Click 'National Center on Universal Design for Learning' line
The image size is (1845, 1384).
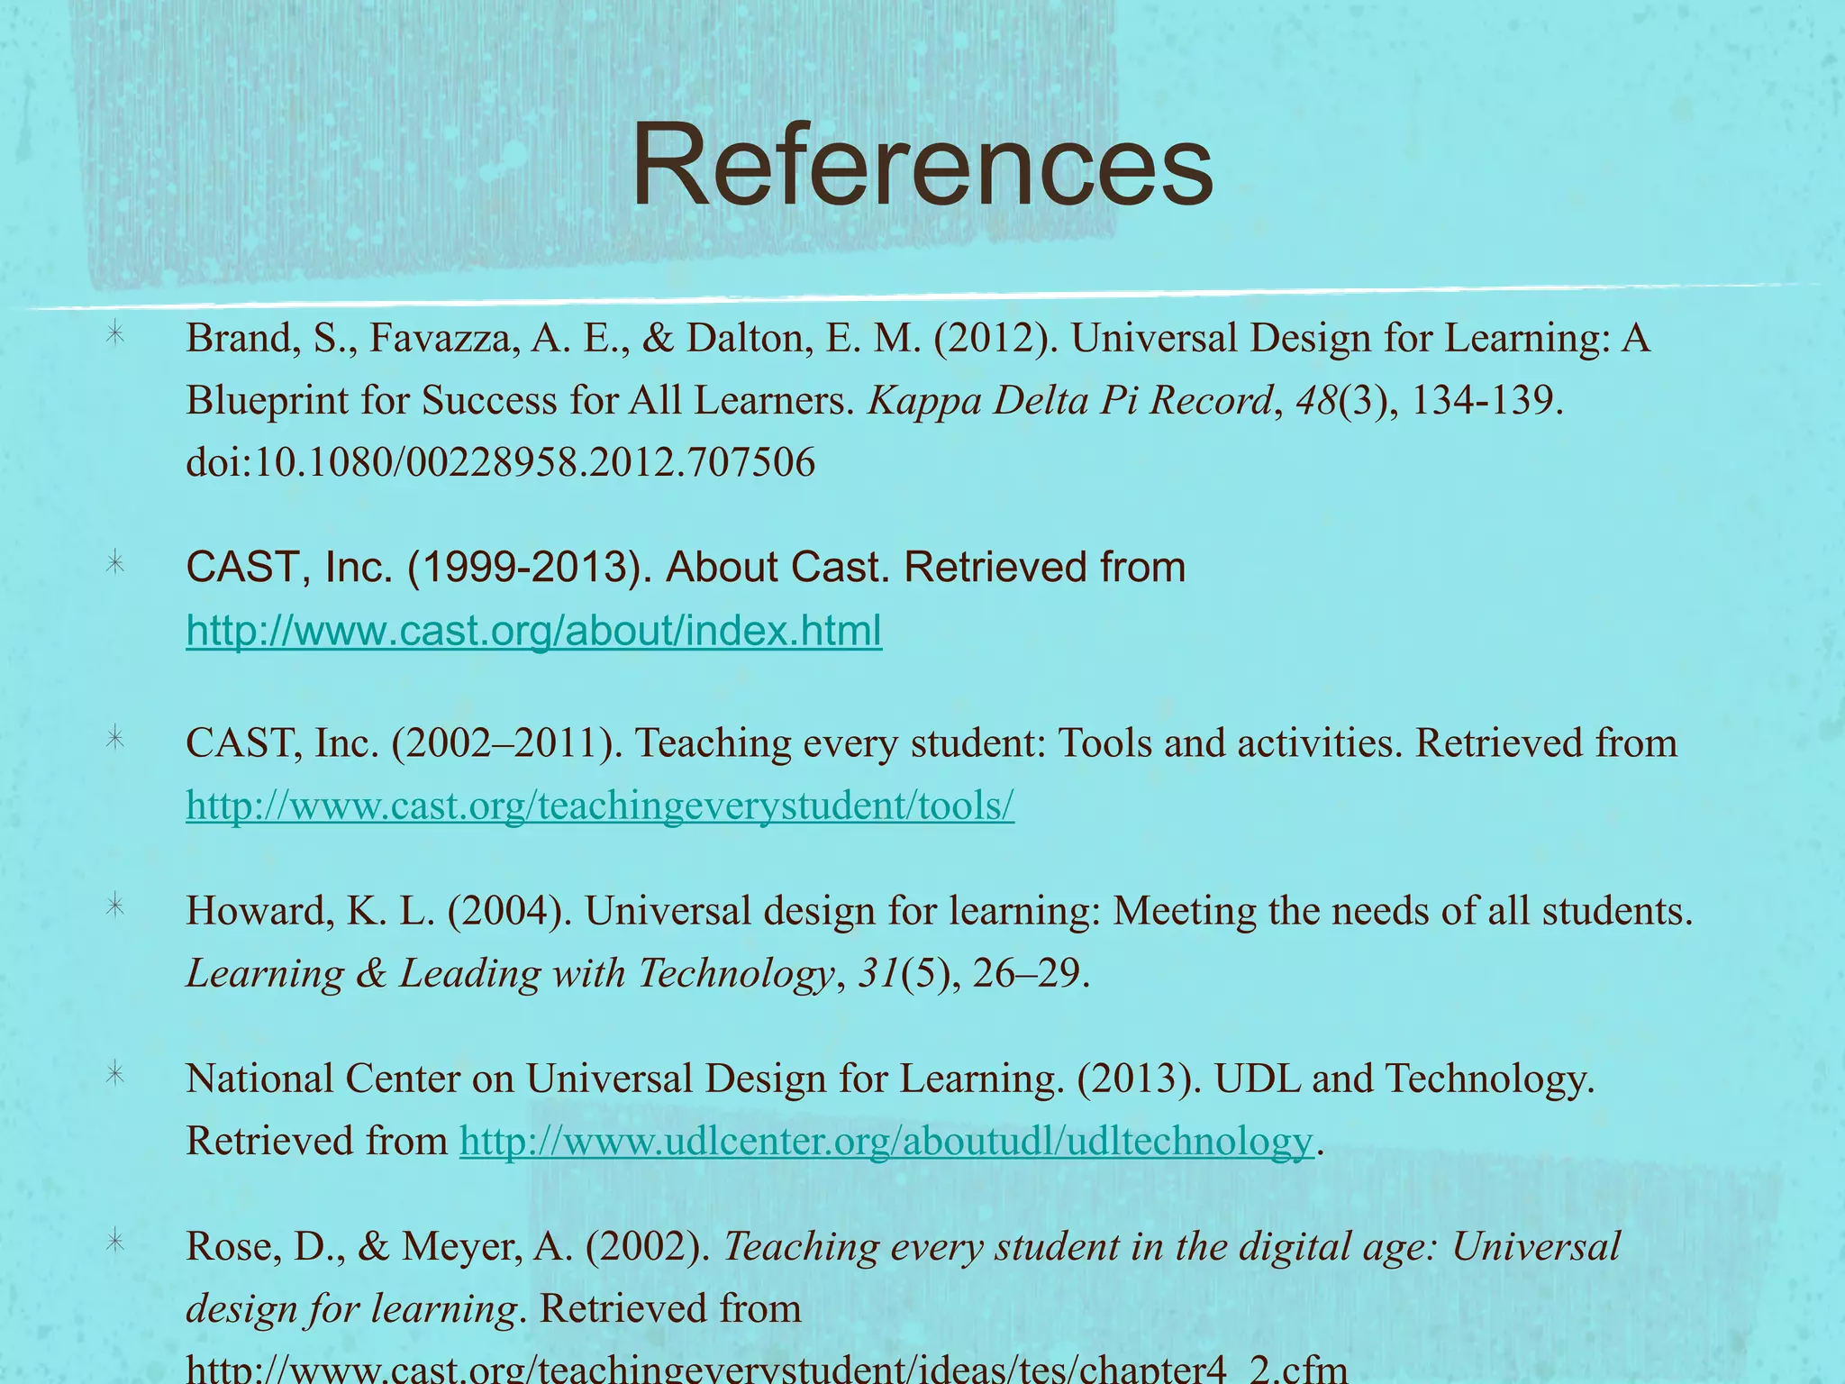890,1079
